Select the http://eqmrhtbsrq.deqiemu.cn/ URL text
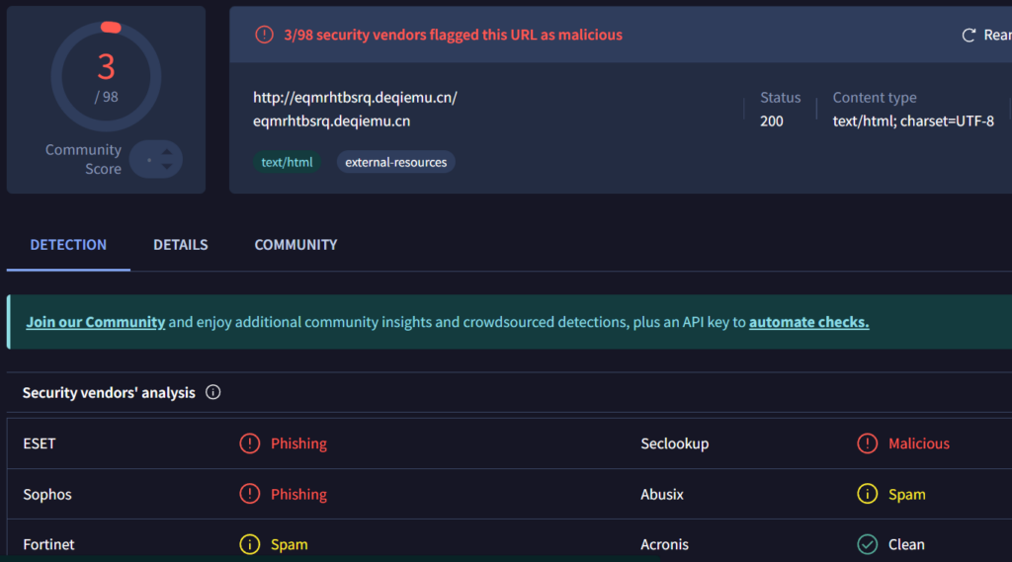This screenshot has height=562, width=1012. pos(355,98)
